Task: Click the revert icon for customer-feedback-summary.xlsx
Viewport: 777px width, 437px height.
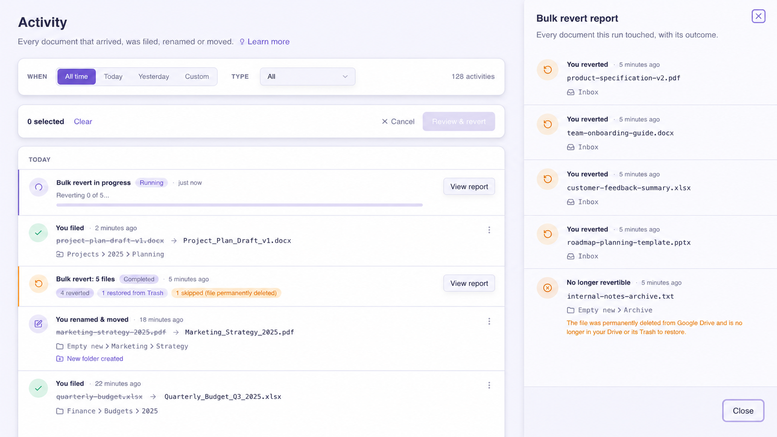Action: tap(547, 179)
